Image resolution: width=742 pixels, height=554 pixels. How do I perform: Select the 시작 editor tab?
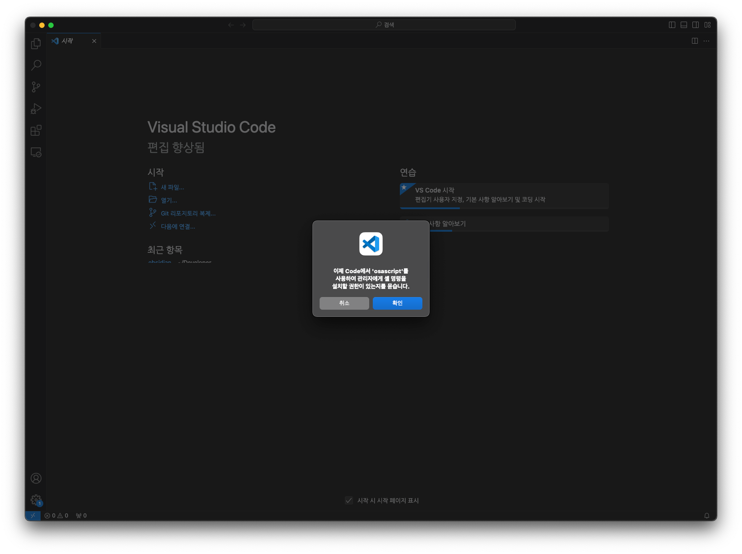coord(74,41)
